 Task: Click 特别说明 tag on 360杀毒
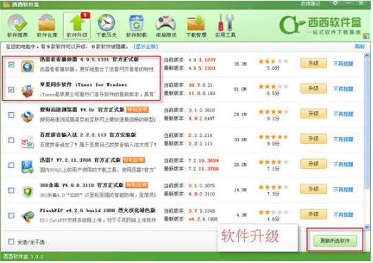[x=136, y=185]
